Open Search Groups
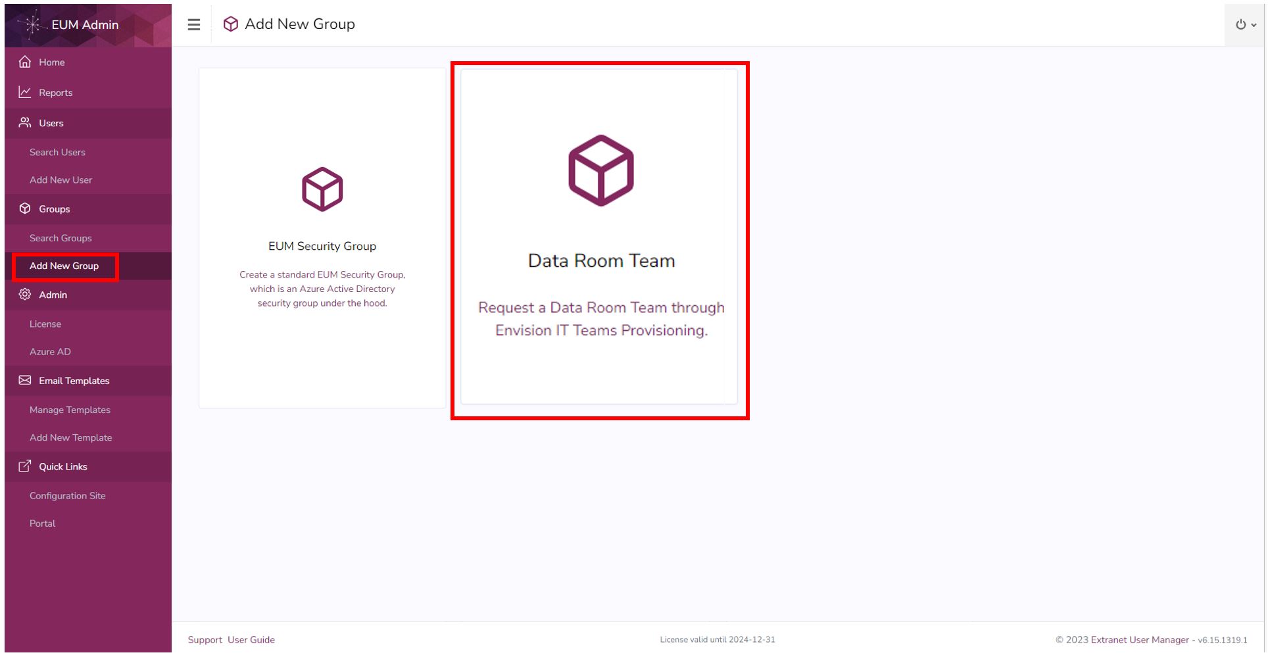Viewport: 1270px width, 659px height. pos(61,238)
